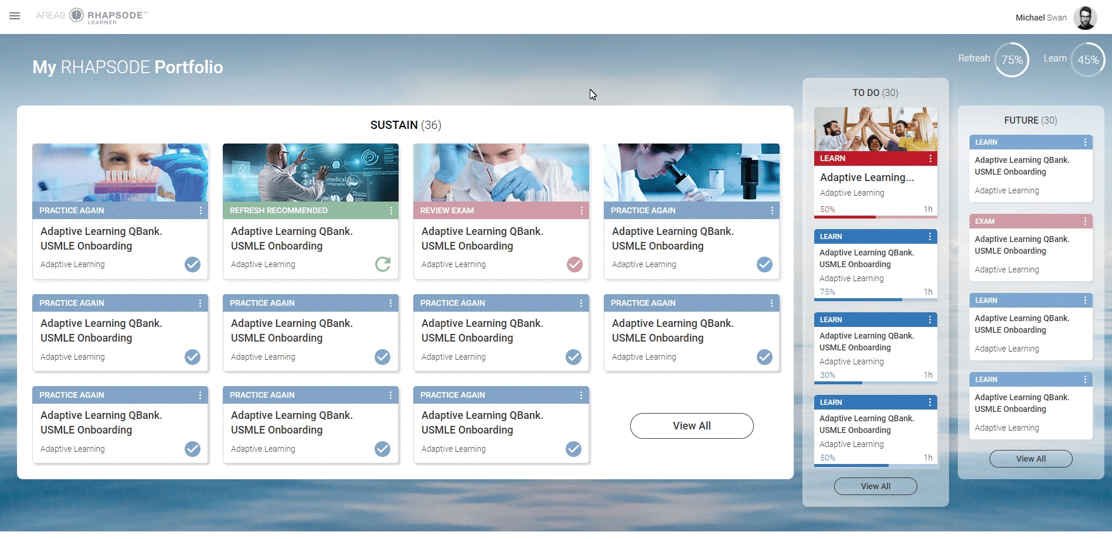Image resolution: width=1112 pixels, height=539 pixels.
Task: Click the Michael Swan user name
Action: click(x=1041, y=18)
